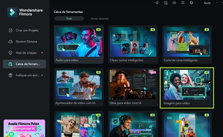Open the Corte de cena inteligente card
The width and height of the screenshot is (223, 137).
pyautogui.click(x=187, y=45)
